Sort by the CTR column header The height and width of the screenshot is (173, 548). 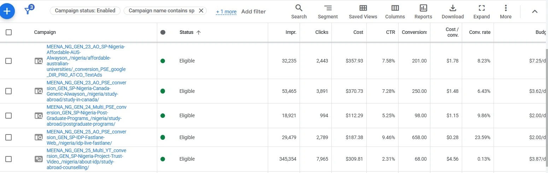coord(390,32)
